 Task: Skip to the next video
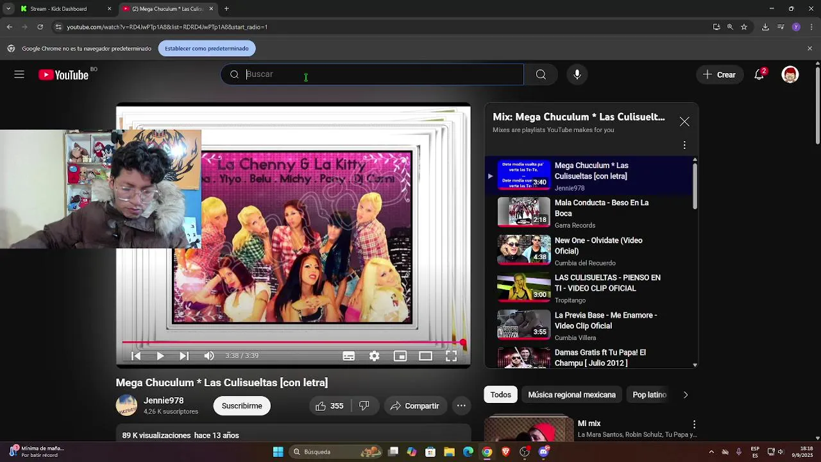pyautogui.click(x=184, y=356)
